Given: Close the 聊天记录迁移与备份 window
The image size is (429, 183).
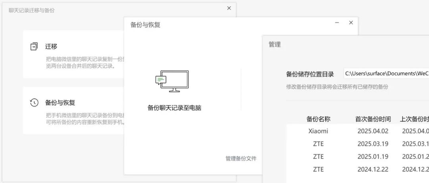Looking at the screenshot, I should 229,8.
